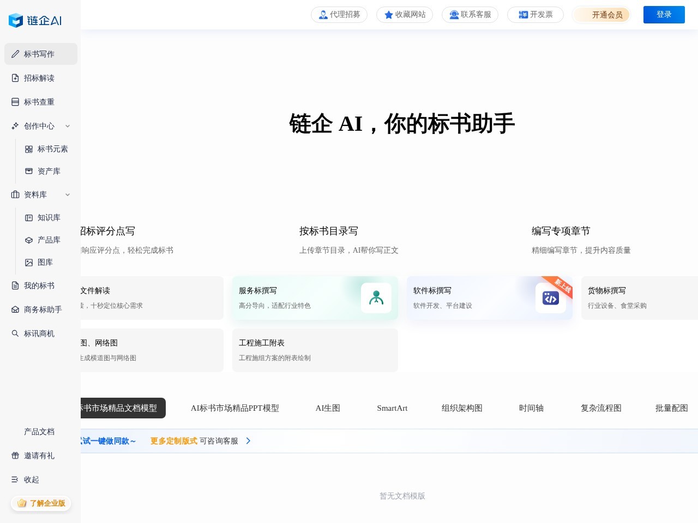Click the star icon in 收藏网站
This screenshot has width=698, height=523.
[389, 15]
